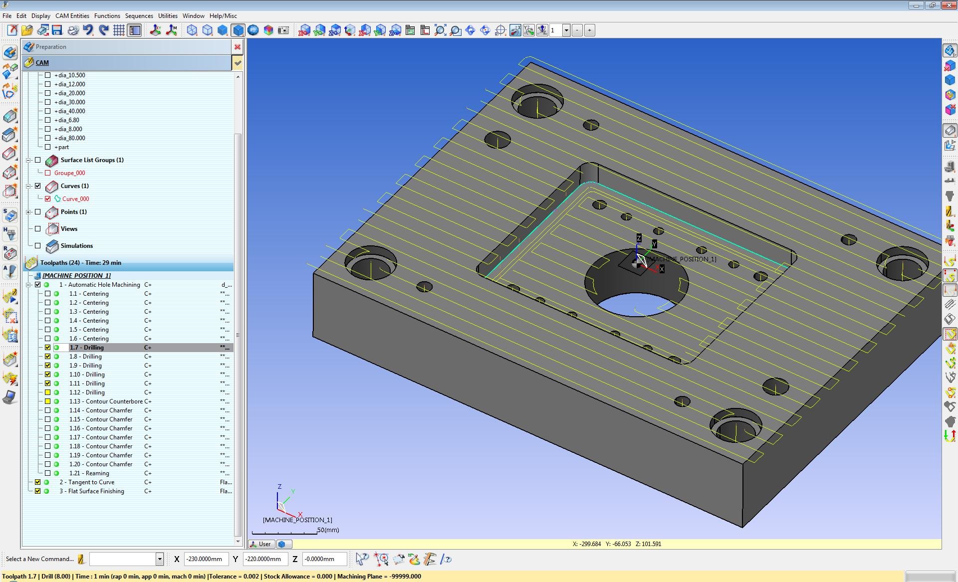Collapse the Automatic Hole Machining group
Image resolution: width=958 pixels, height=582 pixels.
click(x=28, y=285)
